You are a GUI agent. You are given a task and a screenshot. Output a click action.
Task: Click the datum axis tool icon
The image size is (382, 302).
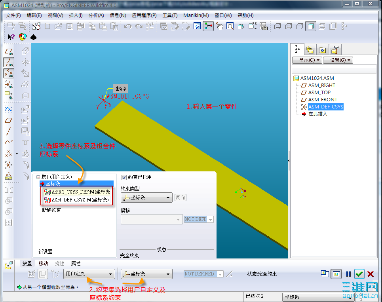9,131
